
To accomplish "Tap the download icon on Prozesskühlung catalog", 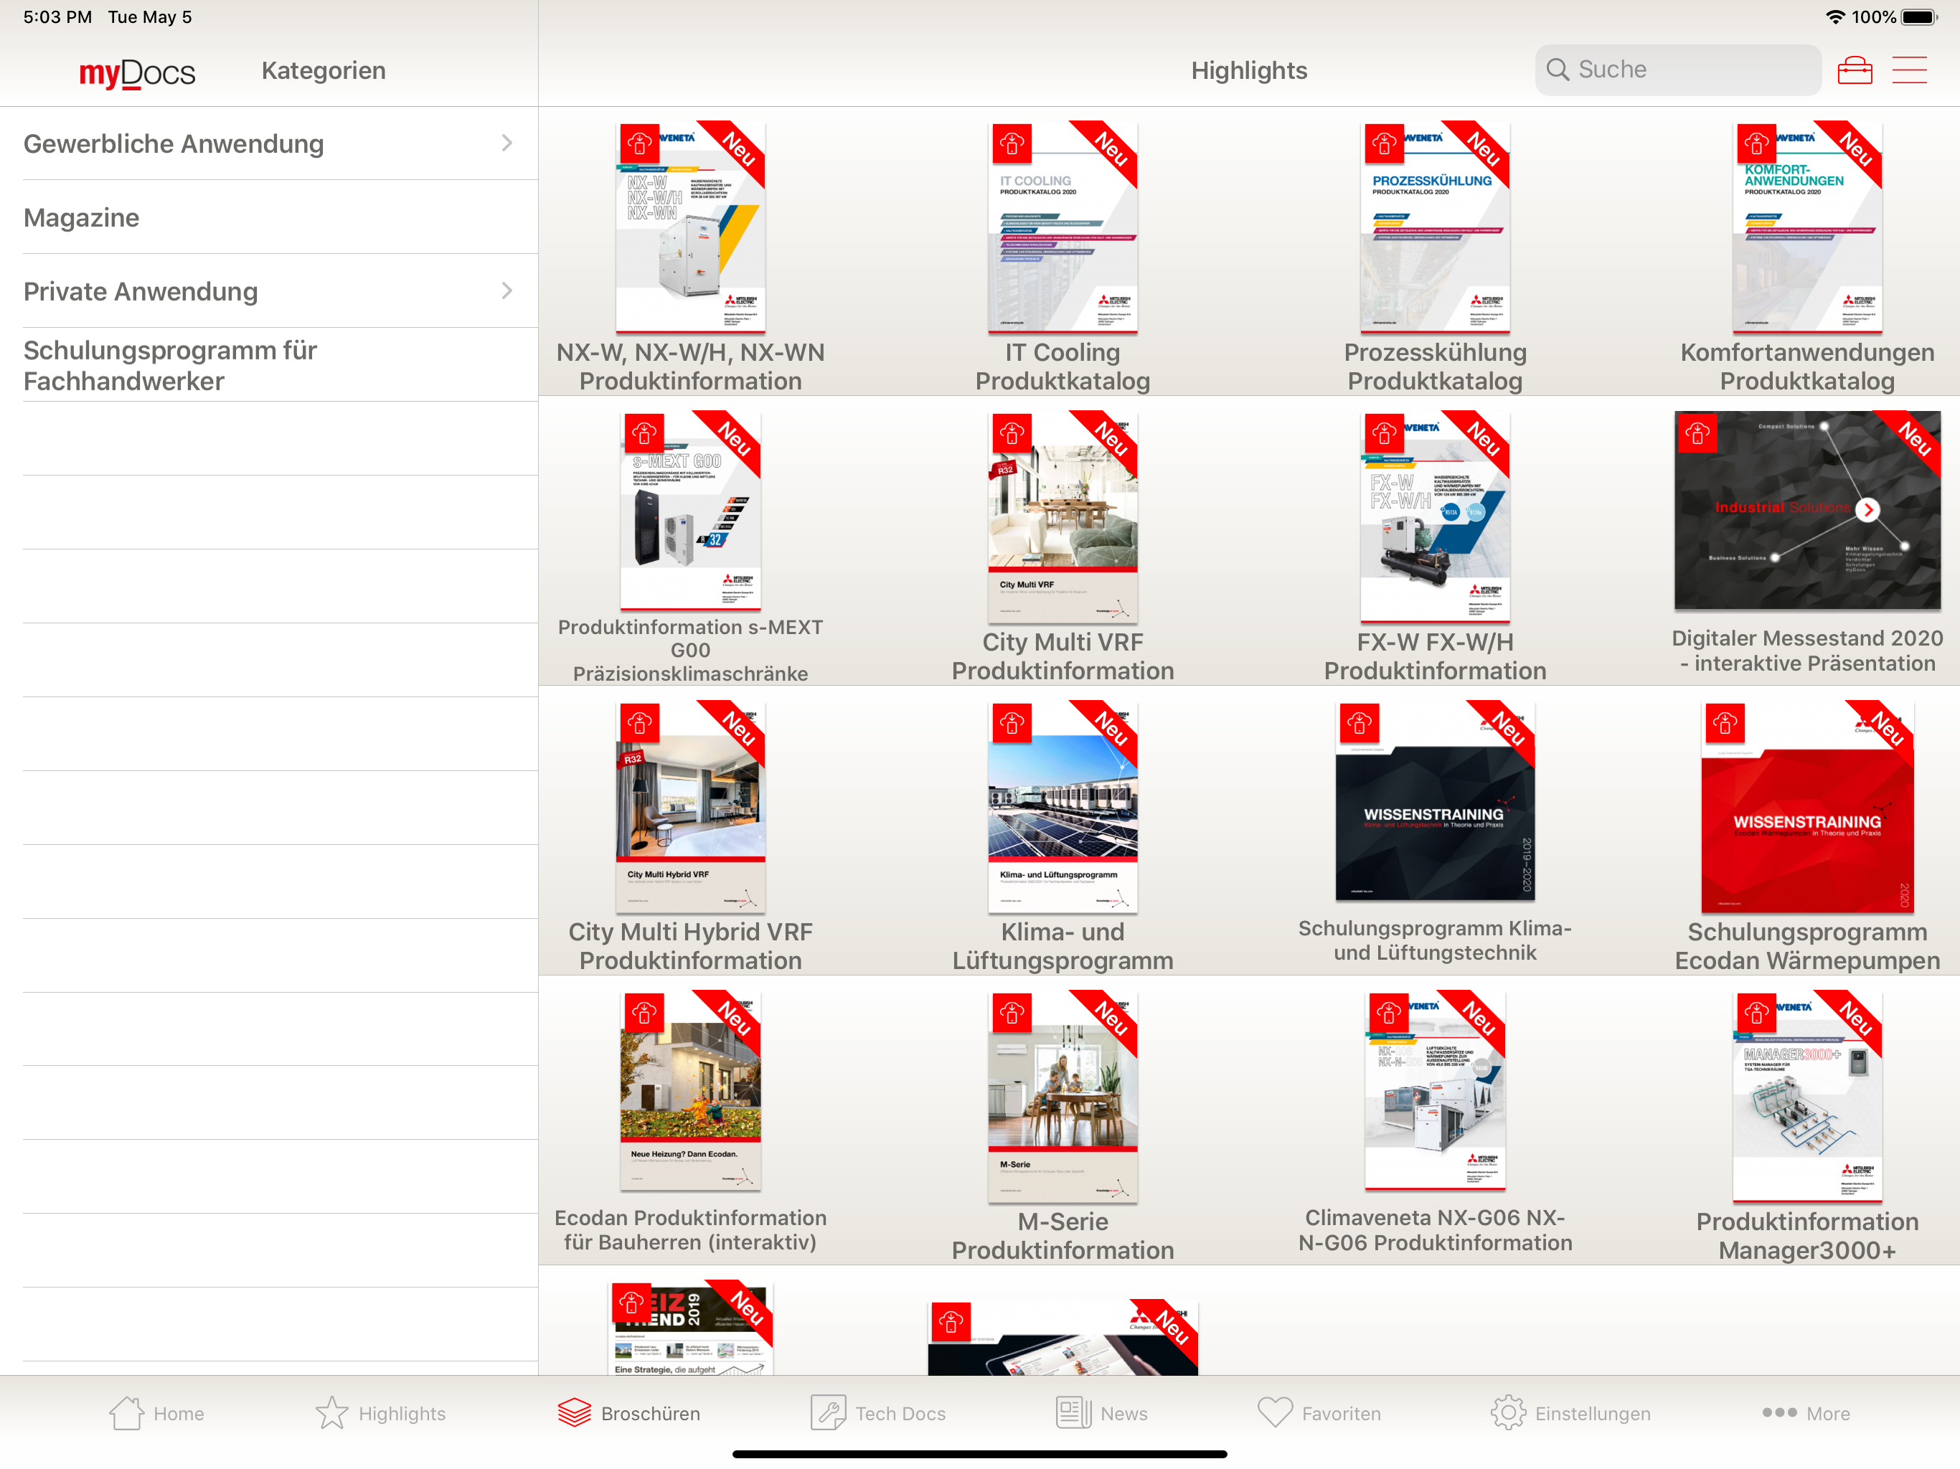I will coord(1384,143).
